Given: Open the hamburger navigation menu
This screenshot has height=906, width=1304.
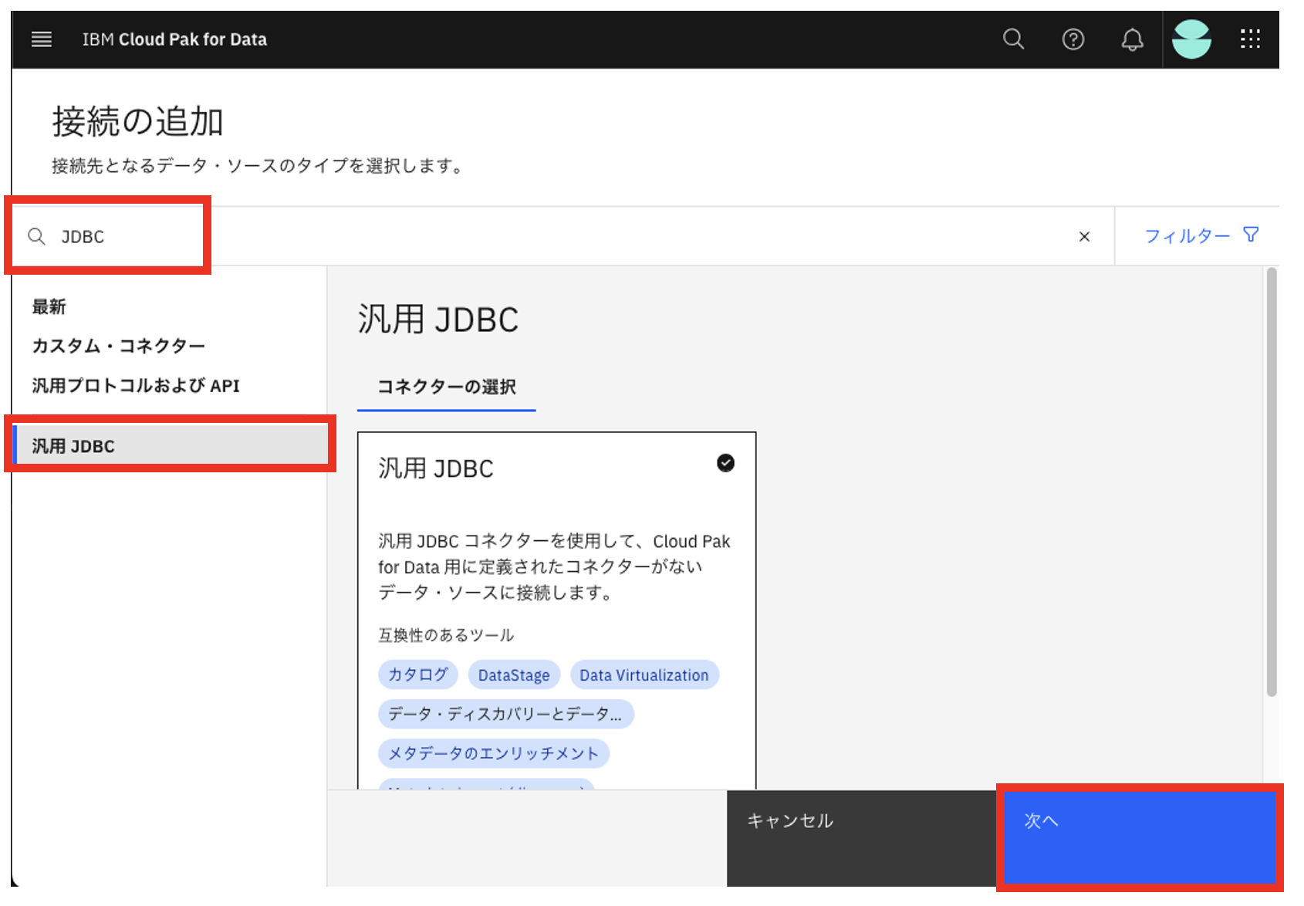Looking at the screenshot, I should point(41,39).
